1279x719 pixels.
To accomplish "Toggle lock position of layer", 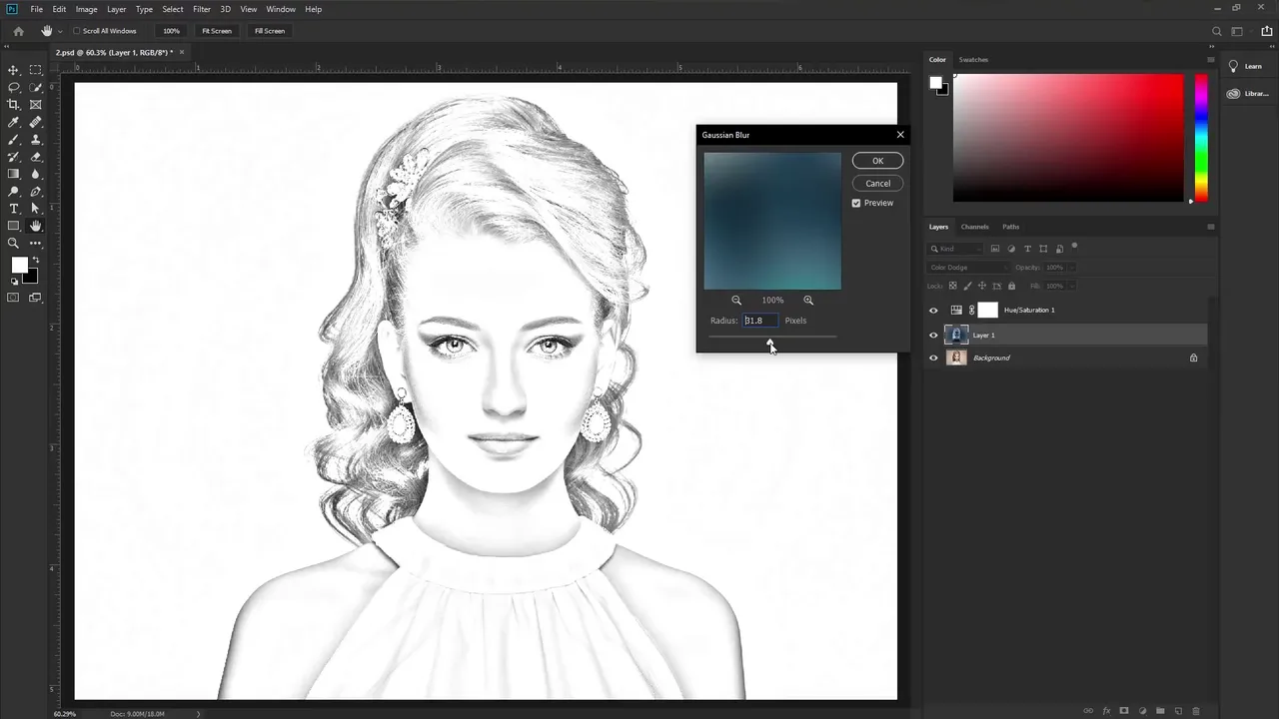I will click(981, 286).
